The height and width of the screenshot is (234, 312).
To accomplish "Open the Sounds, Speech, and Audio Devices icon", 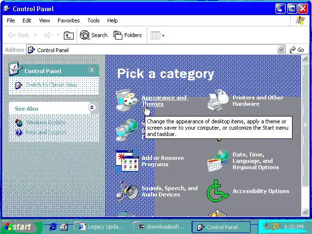I will click(x=127, y=191).
